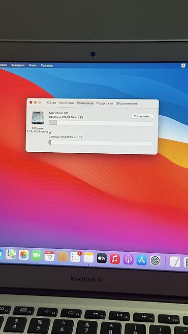Select the Macintosh HD volume name

click(58, 113)
